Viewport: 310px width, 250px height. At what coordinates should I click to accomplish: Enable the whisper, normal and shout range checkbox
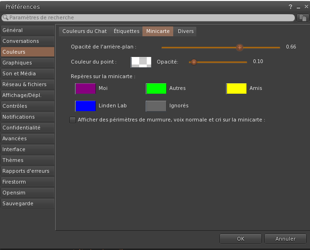[73, 120]
